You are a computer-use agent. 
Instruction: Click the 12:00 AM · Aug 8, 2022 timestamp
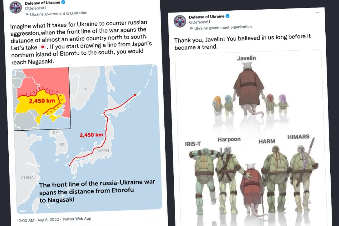(38, 220)
